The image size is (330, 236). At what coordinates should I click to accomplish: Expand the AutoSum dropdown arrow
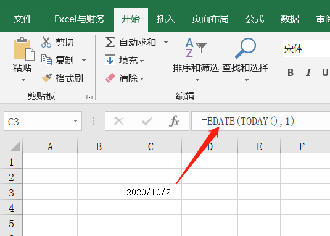(x=166, y=43)
